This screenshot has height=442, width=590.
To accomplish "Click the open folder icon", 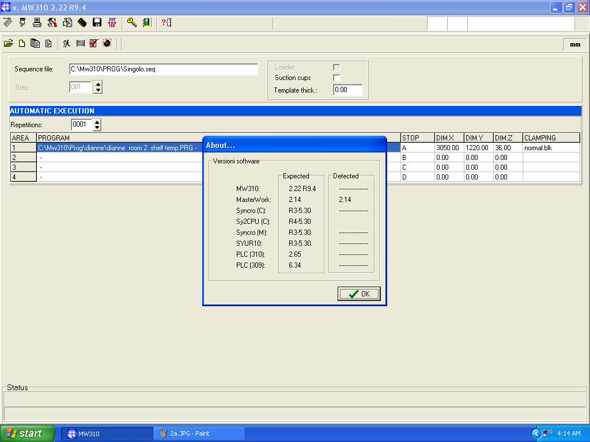I will pyautogui.click(x=8, y=44).
